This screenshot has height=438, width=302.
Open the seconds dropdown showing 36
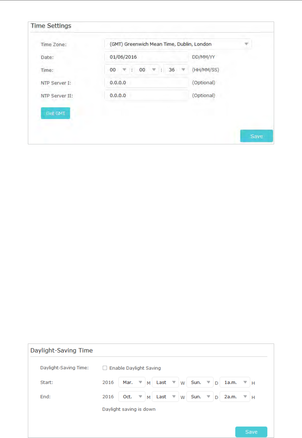[176, 70]
